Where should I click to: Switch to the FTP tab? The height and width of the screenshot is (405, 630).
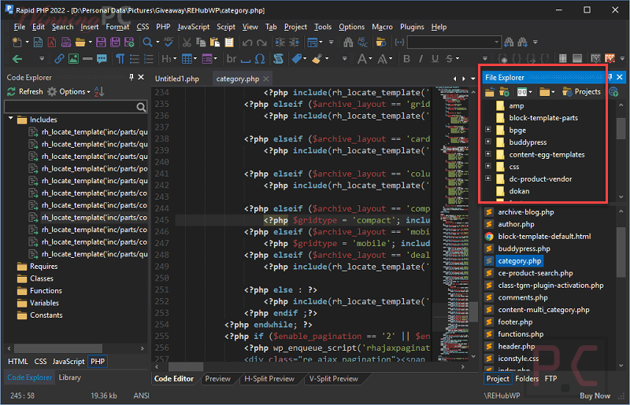point(550,378)
